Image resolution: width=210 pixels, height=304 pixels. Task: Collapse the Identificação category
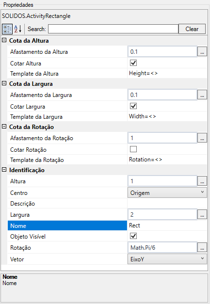click(x=4, y=170)
